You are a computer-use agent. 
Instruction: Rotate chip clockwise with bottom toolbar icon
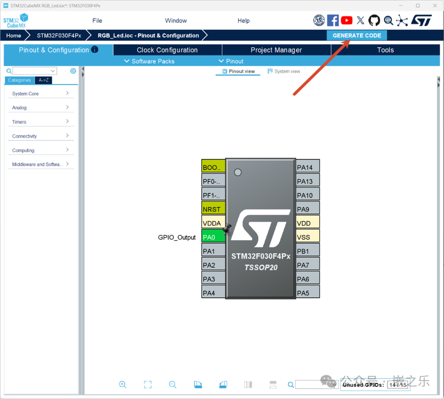(198, 385)
